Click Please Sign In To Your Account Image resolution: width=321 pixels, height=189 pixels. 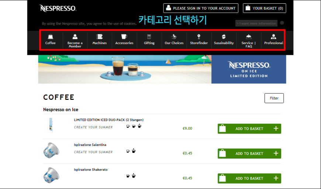pyautogui.click(x=201, y=8)
